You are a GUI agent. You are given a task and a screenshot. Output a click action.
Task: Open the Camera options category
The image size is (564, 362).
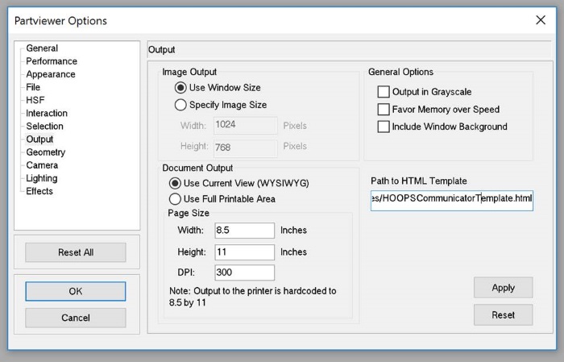[x=42, y=165]
